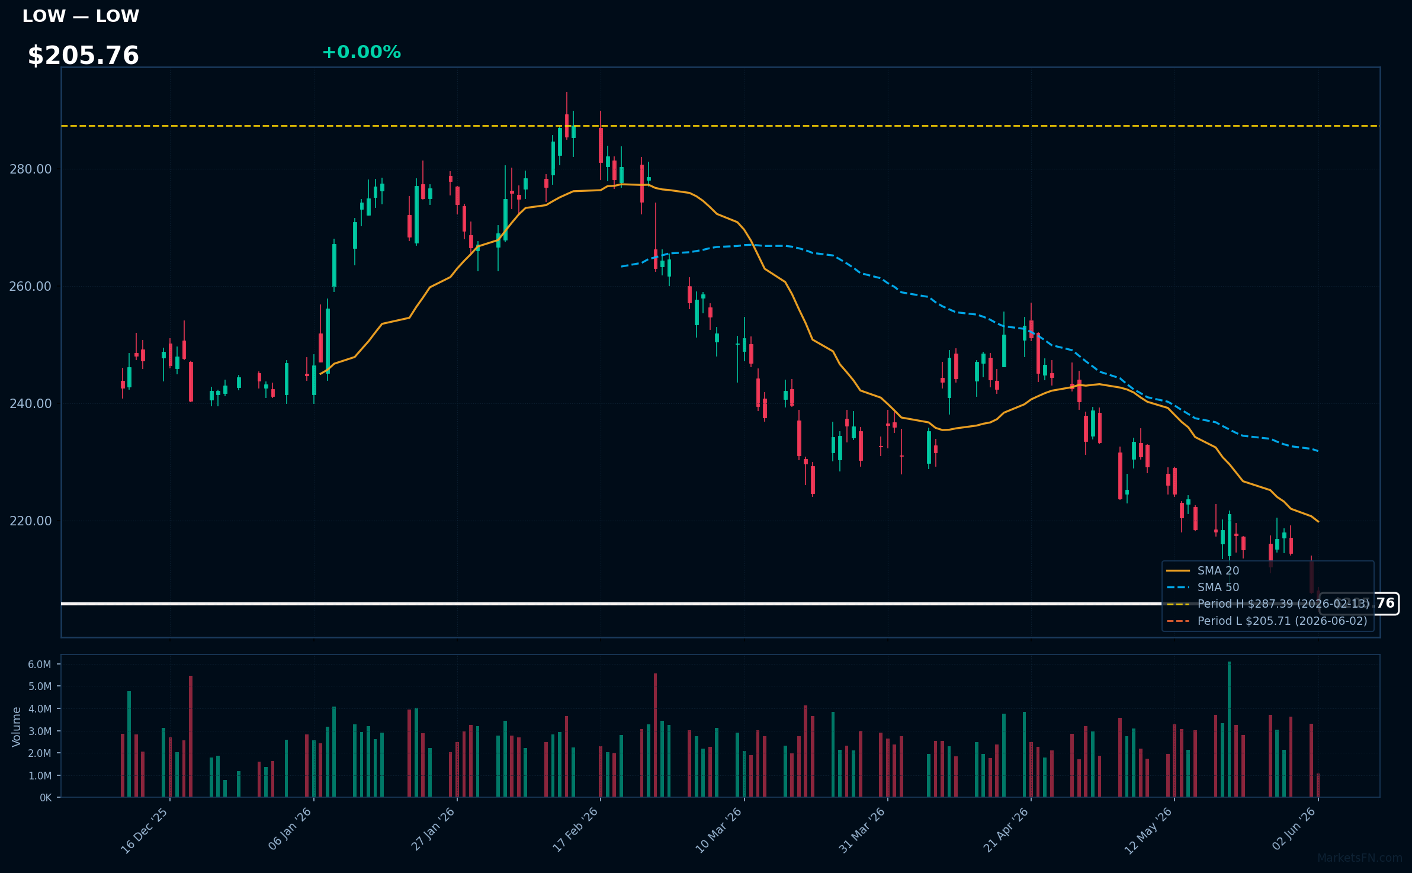Click the SMA 20 legend entry

coord(1202,570)
